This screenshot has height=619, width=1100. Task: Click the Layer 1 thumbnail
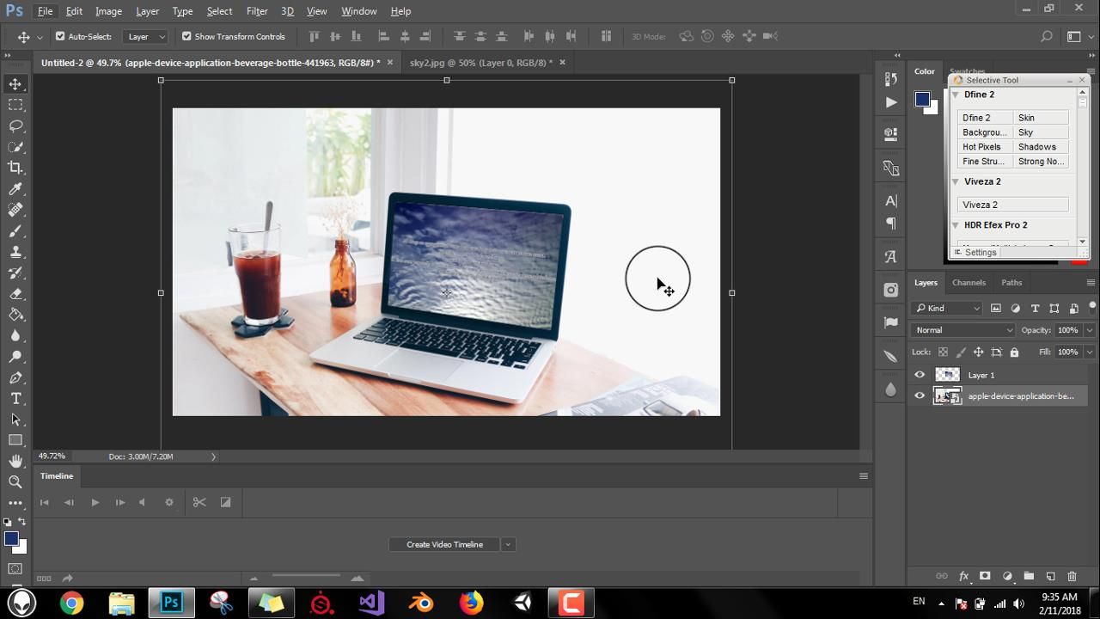pos(948,374)
